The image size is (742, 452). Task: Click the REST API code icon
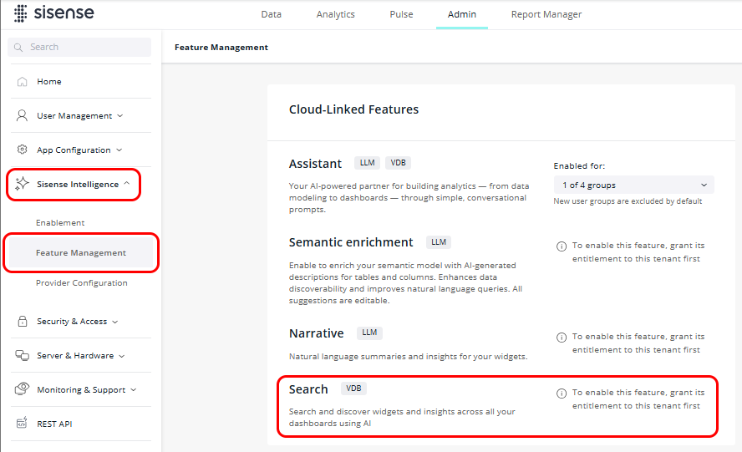pos(22,423)
